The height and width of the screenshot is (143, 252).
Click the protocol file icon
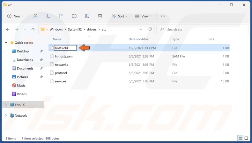pyautogui.click(x=52, y=73)
